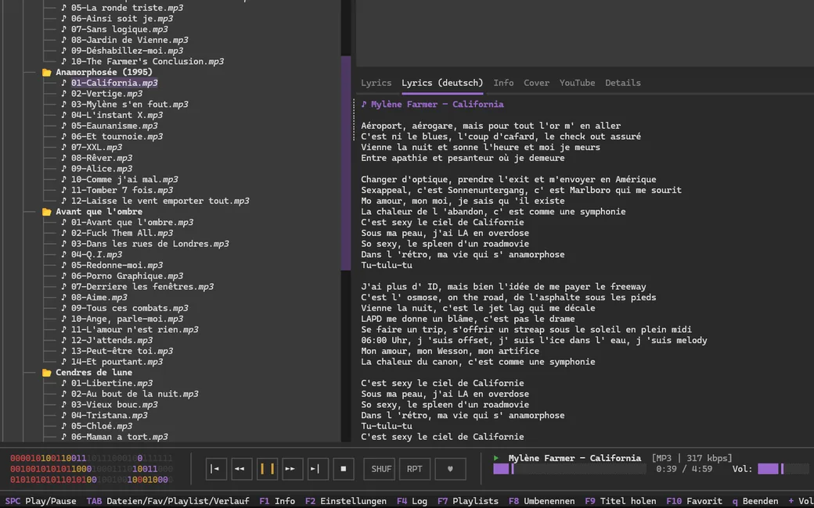Click TAB Dateien/Fav/Playlist/Verlauf switcher
814x508 pixels.
(x=167, y=501)
